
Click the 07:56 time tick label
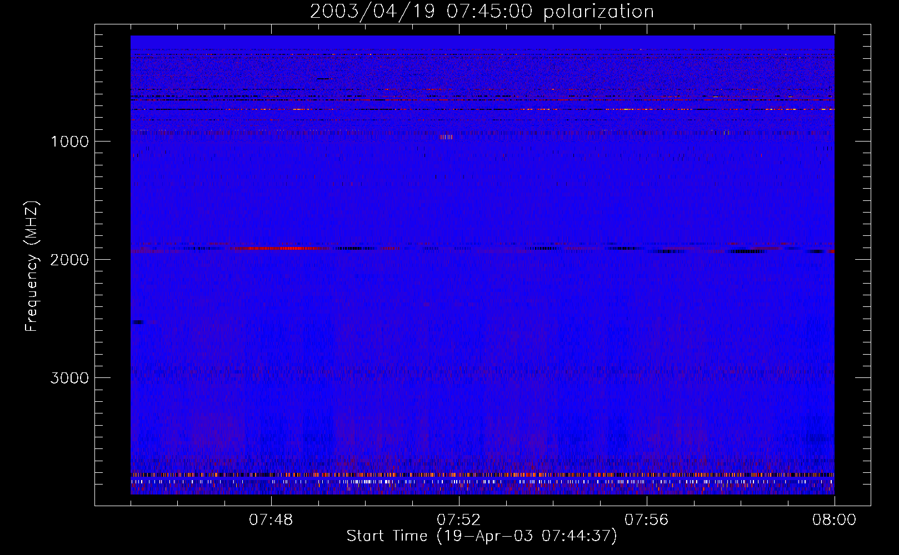pos(647,520)
